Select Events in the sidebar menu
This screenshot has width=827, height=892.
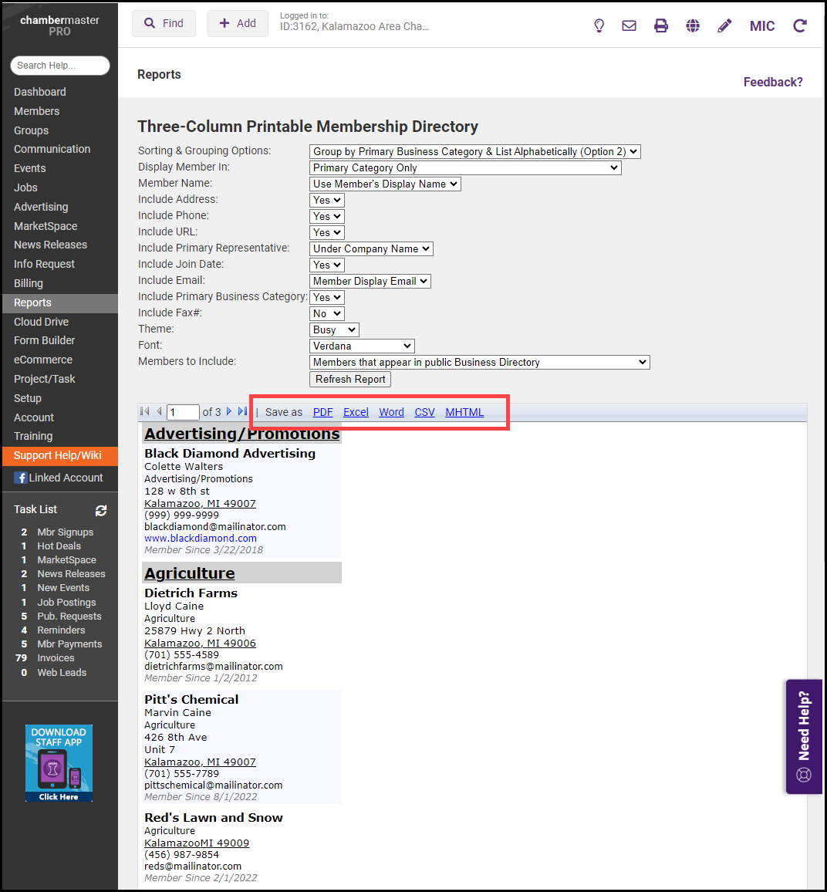click(x=30, y=168)
